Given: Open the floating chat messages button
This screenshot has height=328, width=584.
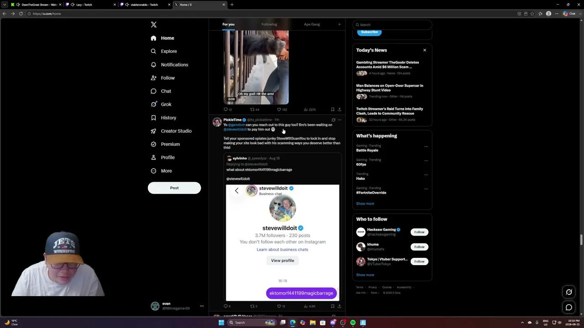Looking at the screenshot, I should pyautogui.click(x=569, y=307).
